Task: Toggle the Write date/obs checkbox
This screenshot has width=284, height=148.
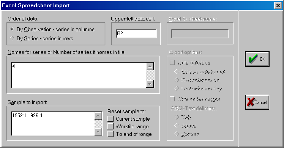Action: click(172, 62)
